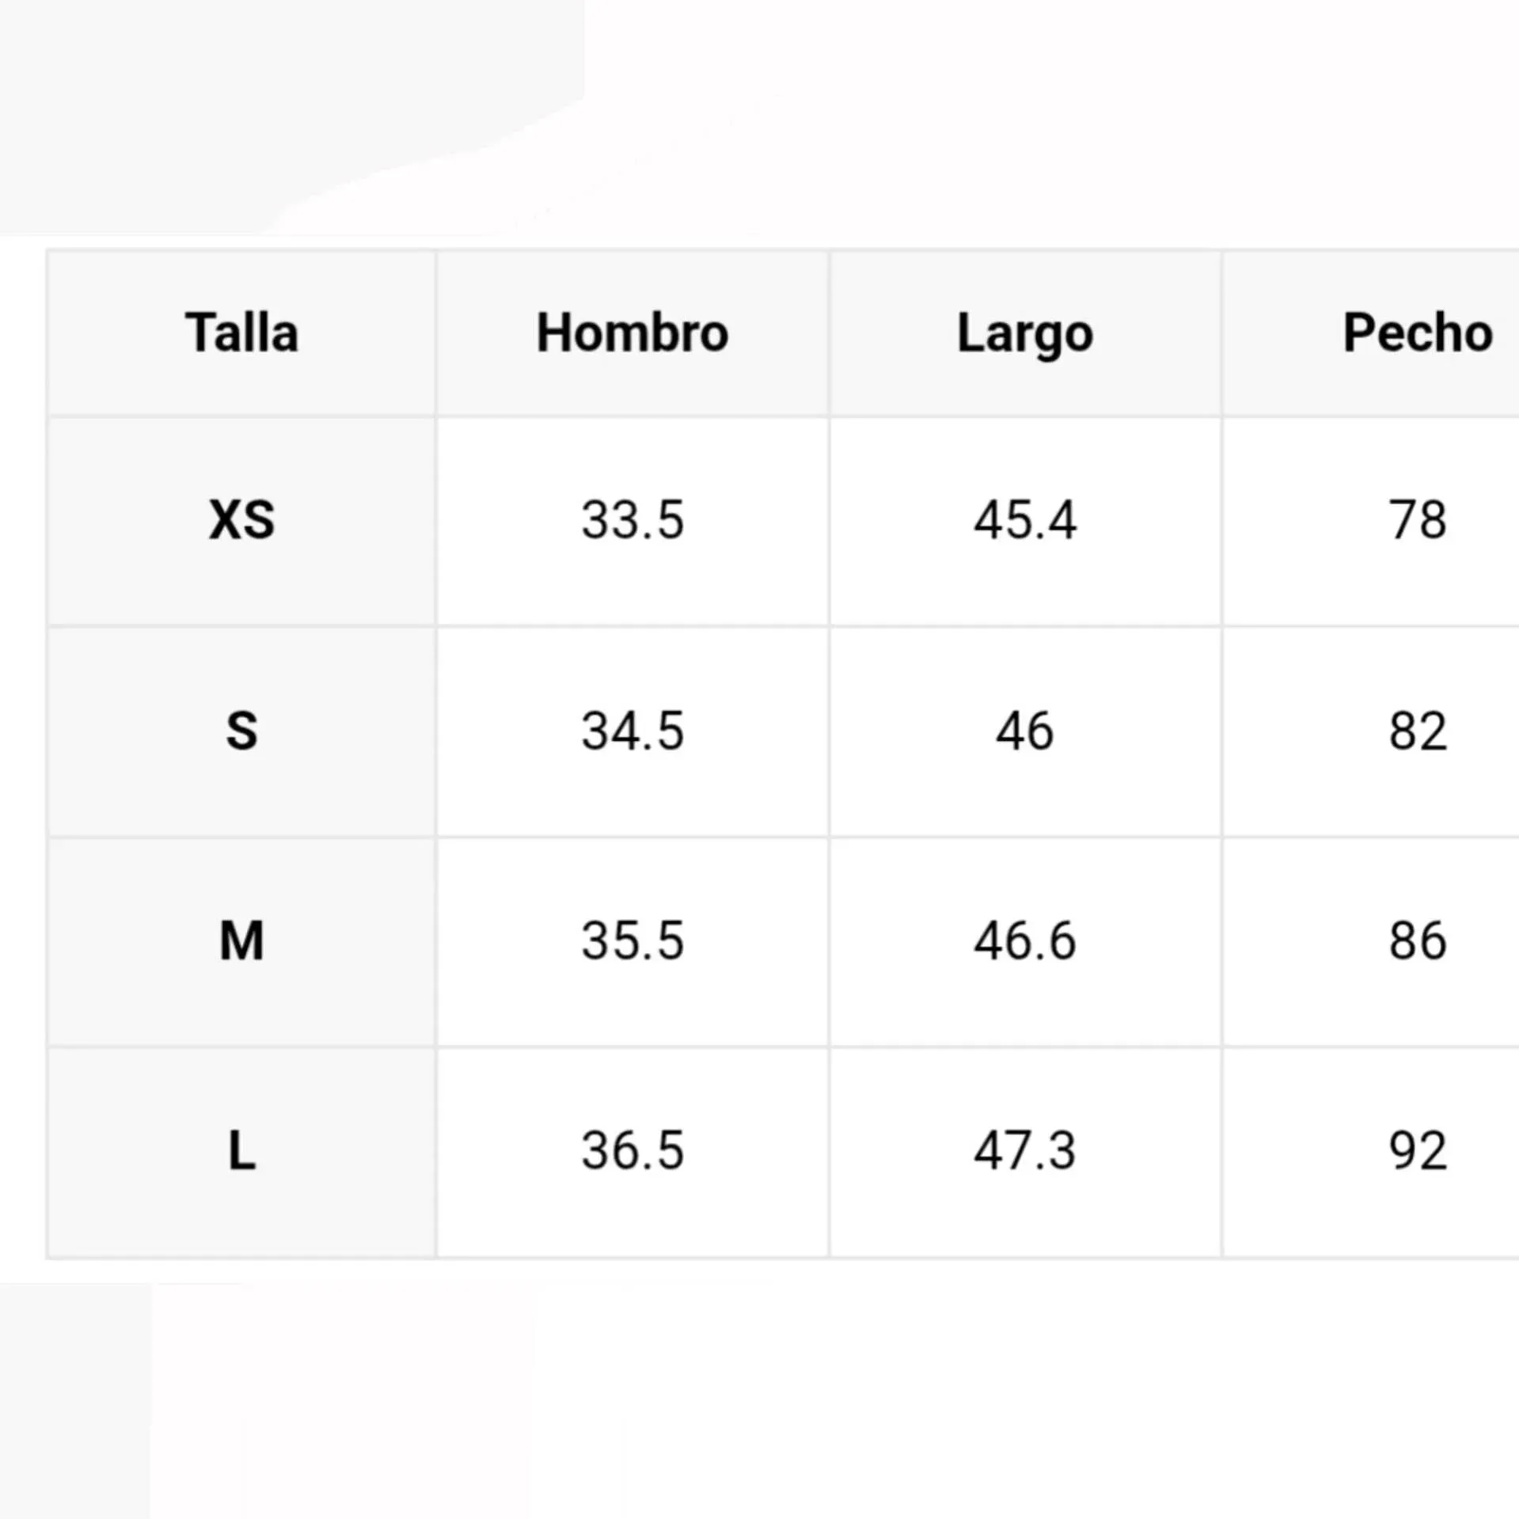This screenshot has height=1519, width=1519.
Task: Click the Pecho value 82
Action: point(1417,731)
